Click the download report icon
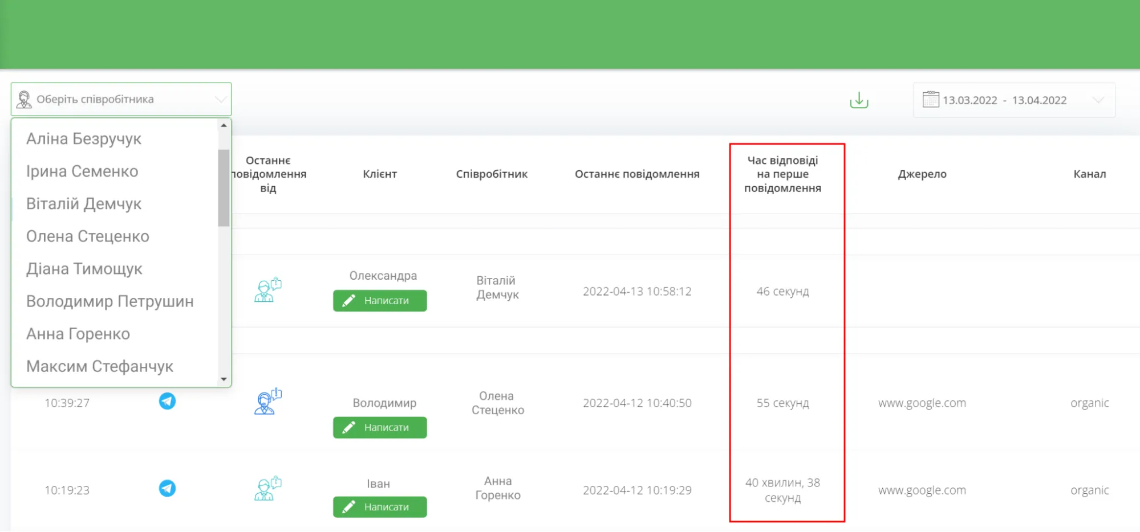Image resolution: width=1140 pixels, height=532 pixels. 858,100
